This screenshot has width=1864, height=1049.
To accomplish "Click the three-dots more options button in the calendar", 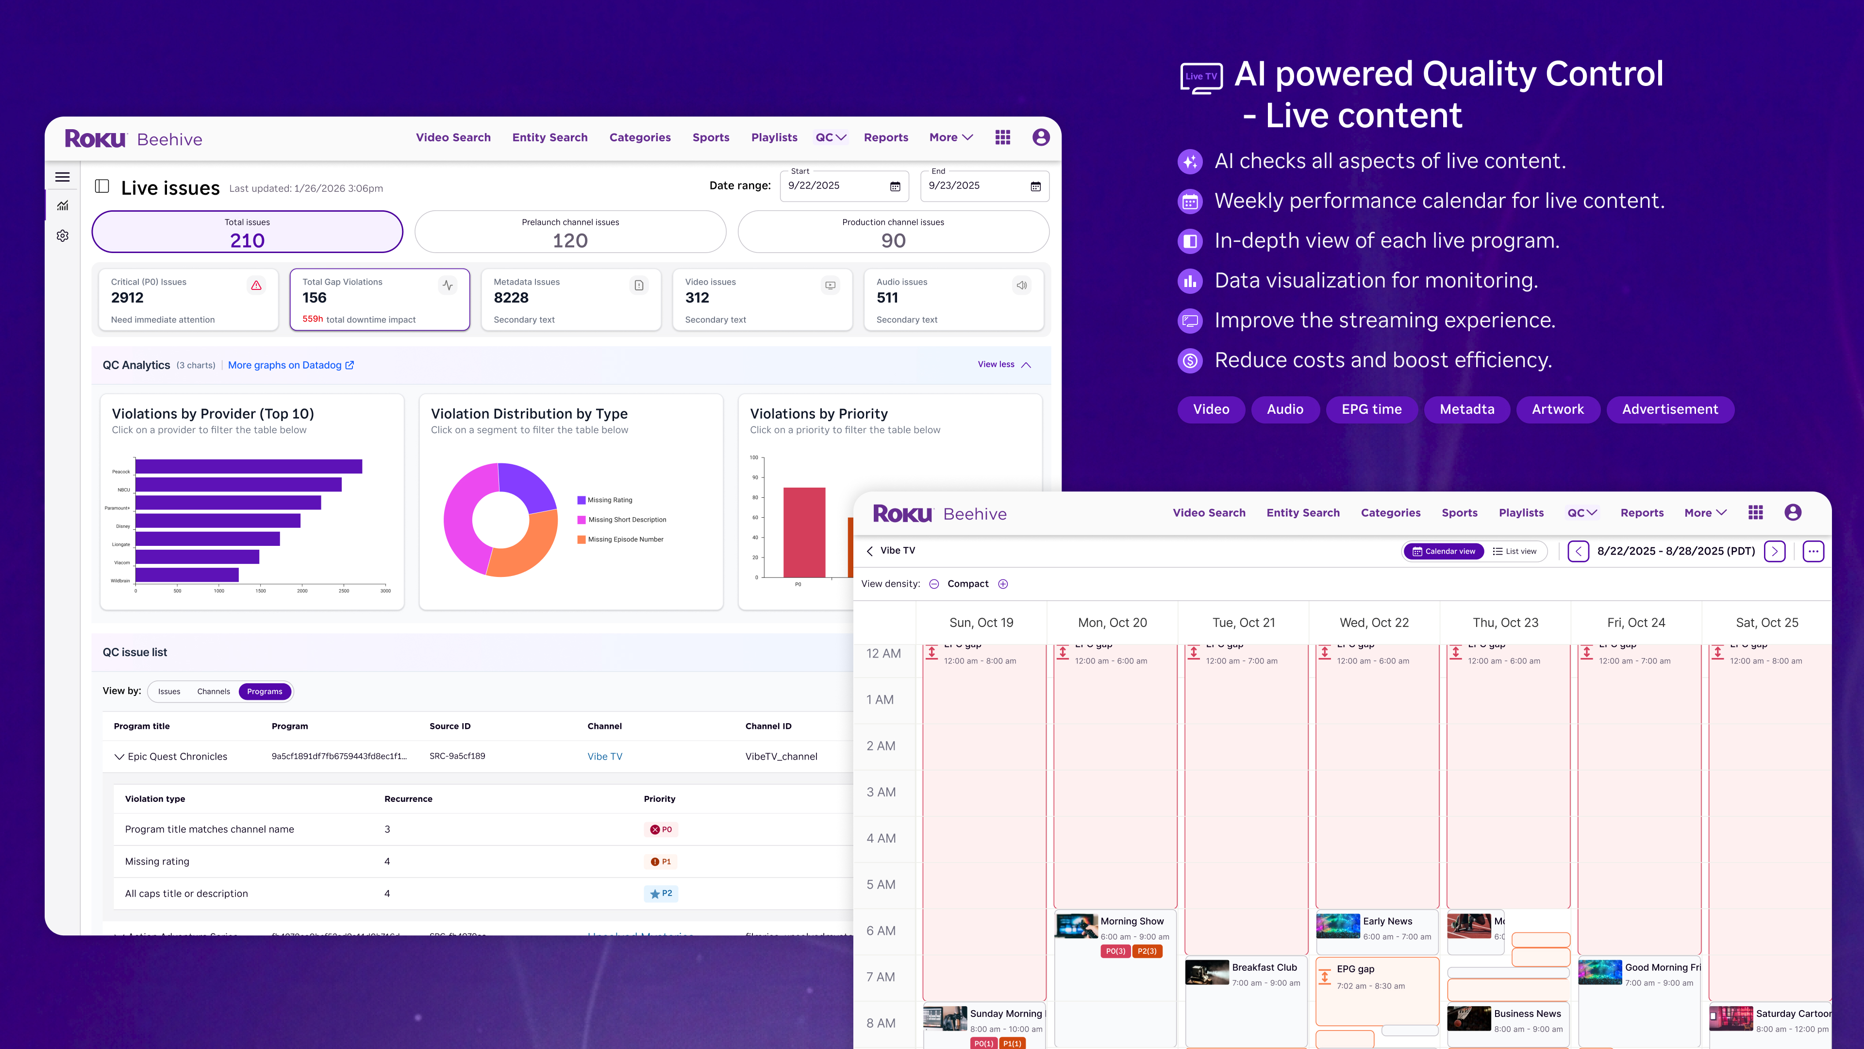I will click(x=1813, y=552).
